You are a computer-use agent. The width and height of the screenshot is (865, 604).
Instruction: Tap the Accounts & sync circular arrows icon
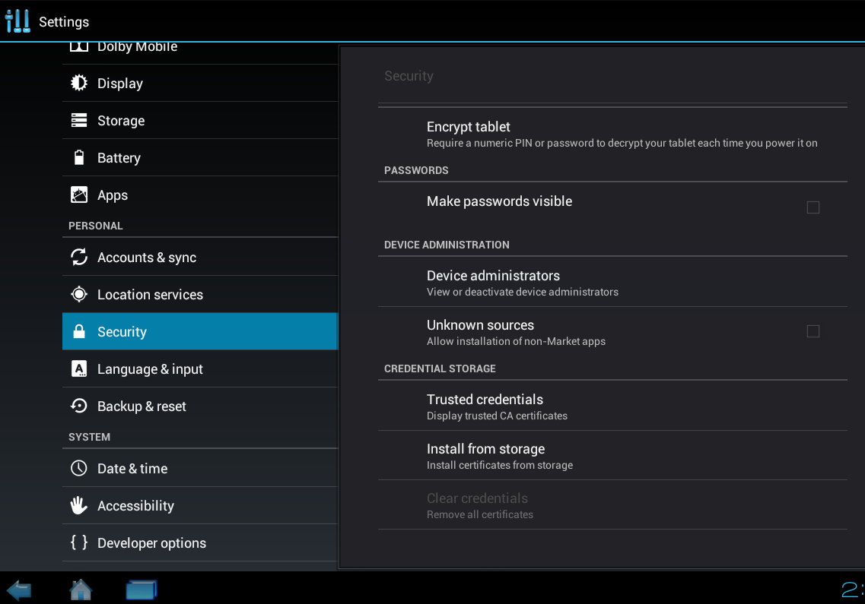[x=79, y=257]
